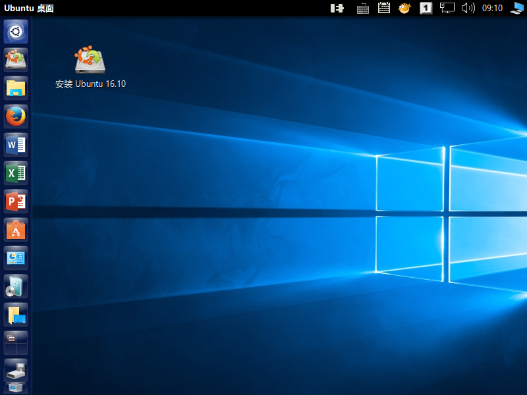Select the desktop Ubuntu 16.10 installer icon
The height and width of the screenshot is (395, 527).
[90, 60]
